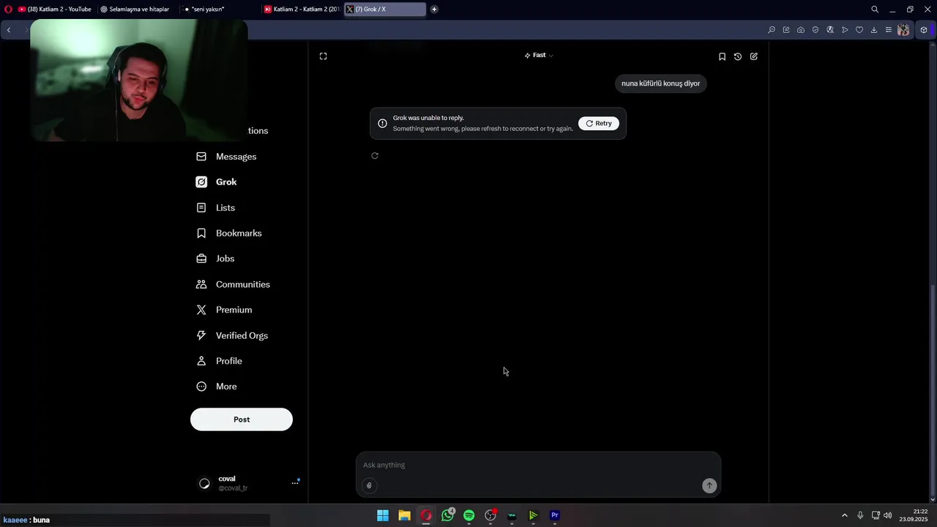Image resolution: width=937 pixels, height=527 pixels.
Task: Click the 'nuna küfürlü konuş diyor' message
Action: tap(661, 83)
